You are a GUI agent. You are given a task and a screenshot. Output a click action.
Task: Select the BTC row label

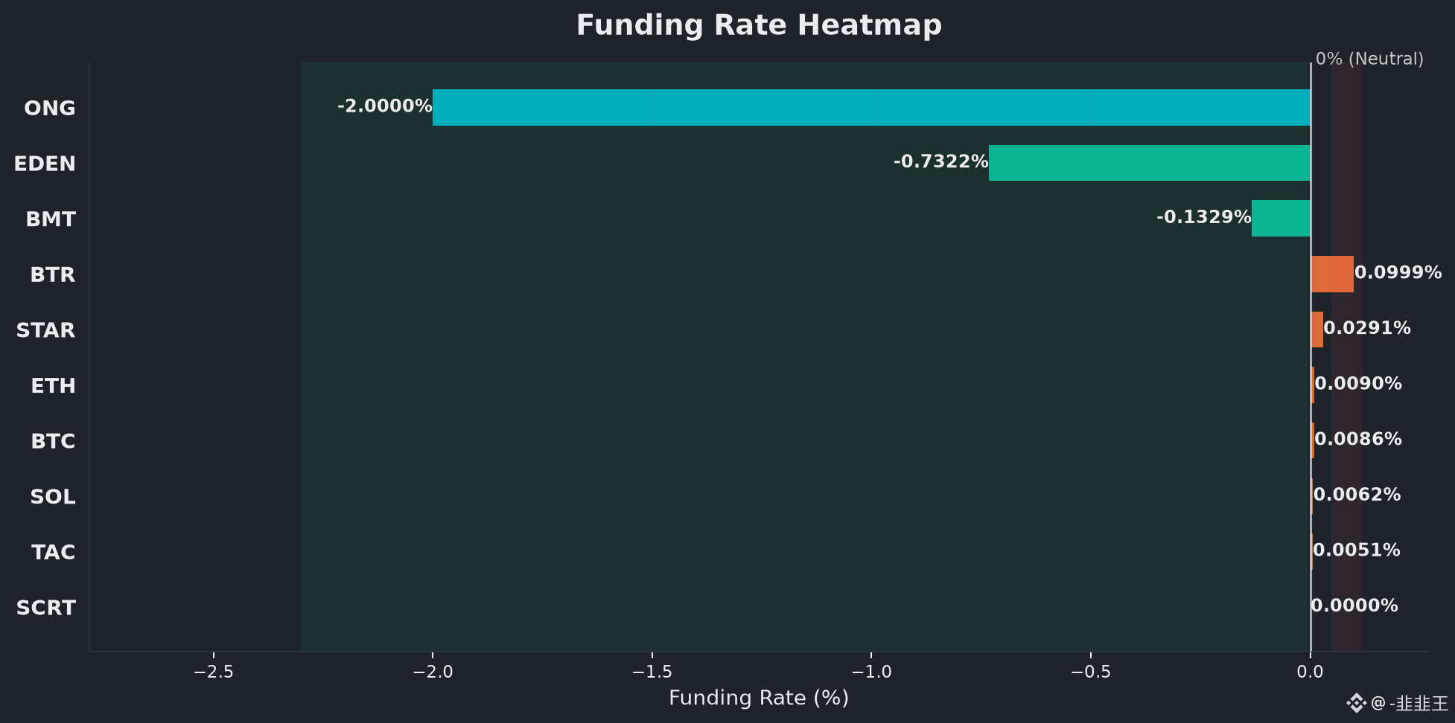click(53, 441)
